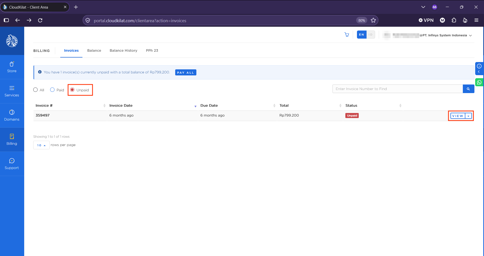The image size is (484, 256).
Task: Click the browser address bar URL
Action: [140, 21]
